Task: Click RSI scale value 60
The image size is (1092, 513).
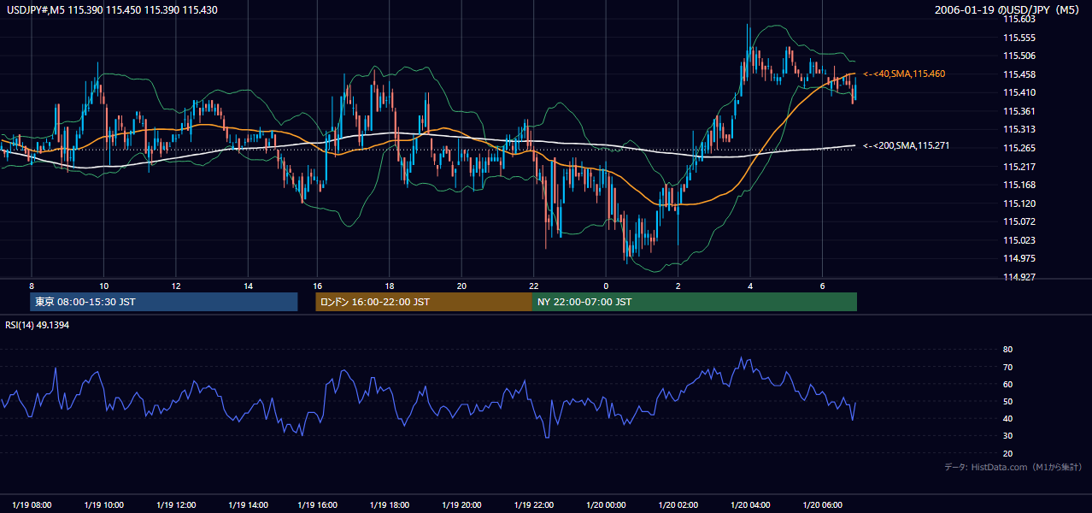Action: [x=1008, y=384]
